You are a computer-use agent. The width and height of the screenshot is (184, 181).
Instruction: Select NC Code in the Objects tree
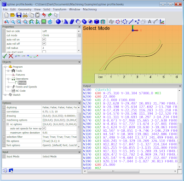point(21,91)
